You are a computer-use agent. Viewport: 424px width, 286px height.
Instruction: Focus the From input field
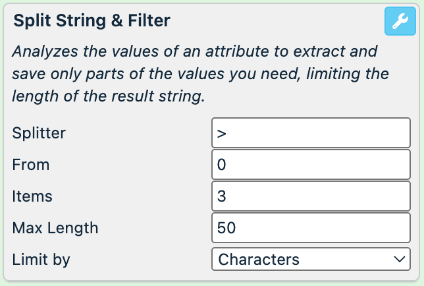311,164
